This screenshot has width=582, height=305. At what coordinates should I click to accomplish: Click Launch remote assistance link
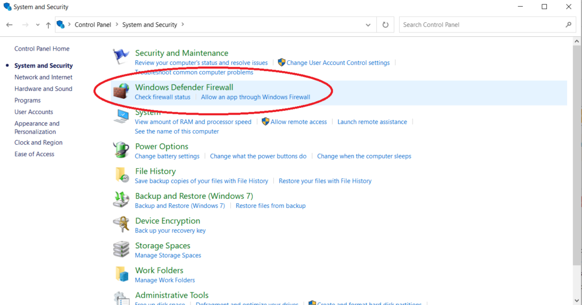pos(372,122)
